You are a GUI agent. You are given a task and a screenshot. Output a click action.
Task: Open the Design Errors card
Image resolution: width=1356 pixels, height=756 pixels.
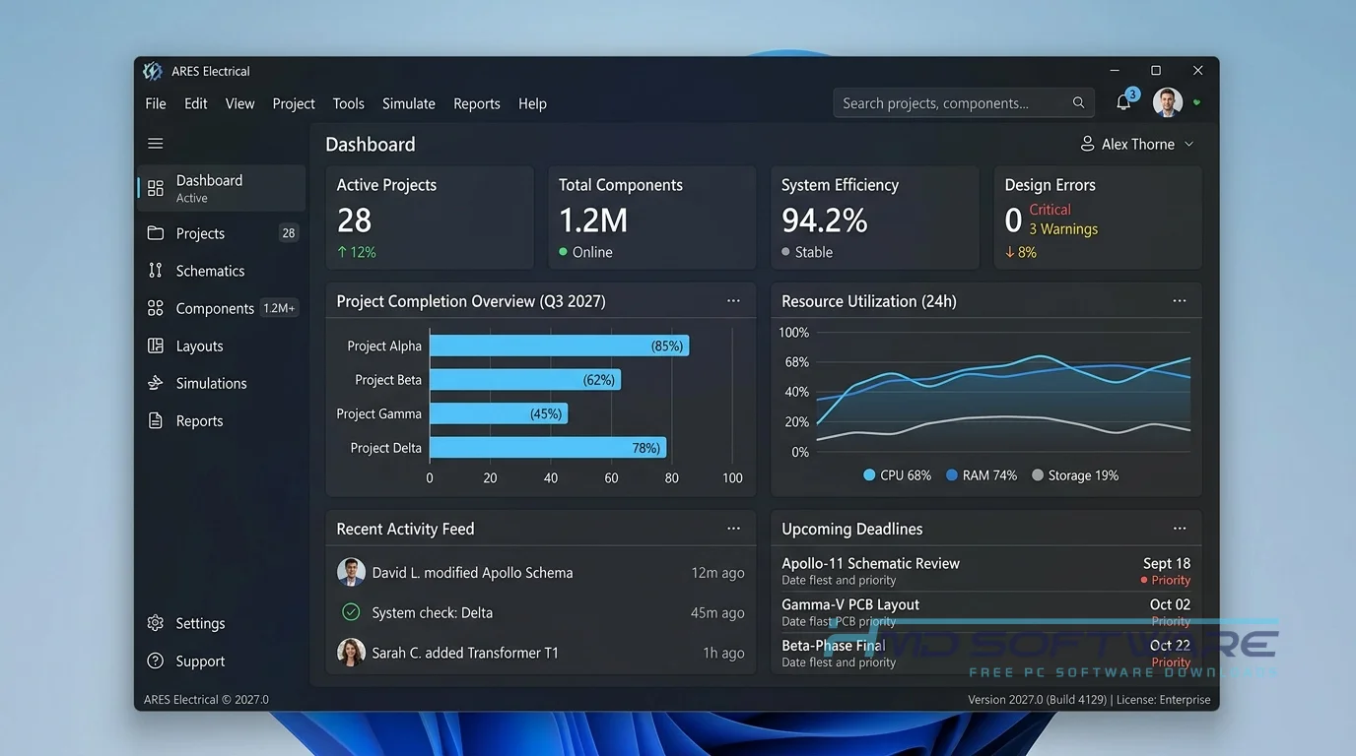point(1098,218)
